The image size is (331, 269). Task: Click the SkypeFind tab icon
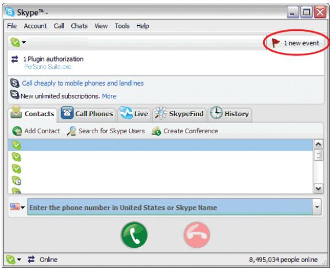point(161,113)
